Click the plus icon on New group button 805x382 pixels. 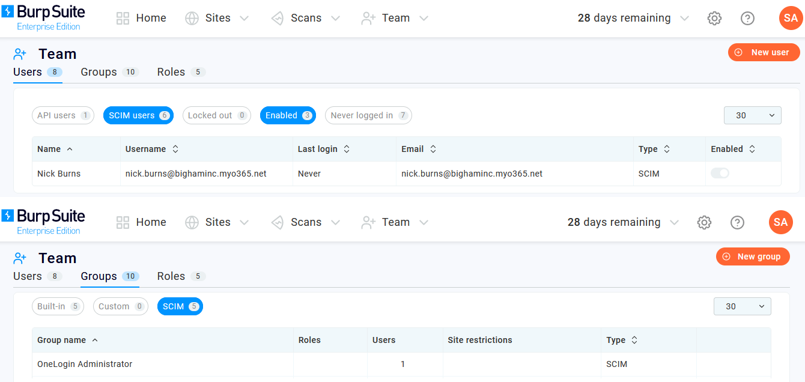(x=726, y=256)
